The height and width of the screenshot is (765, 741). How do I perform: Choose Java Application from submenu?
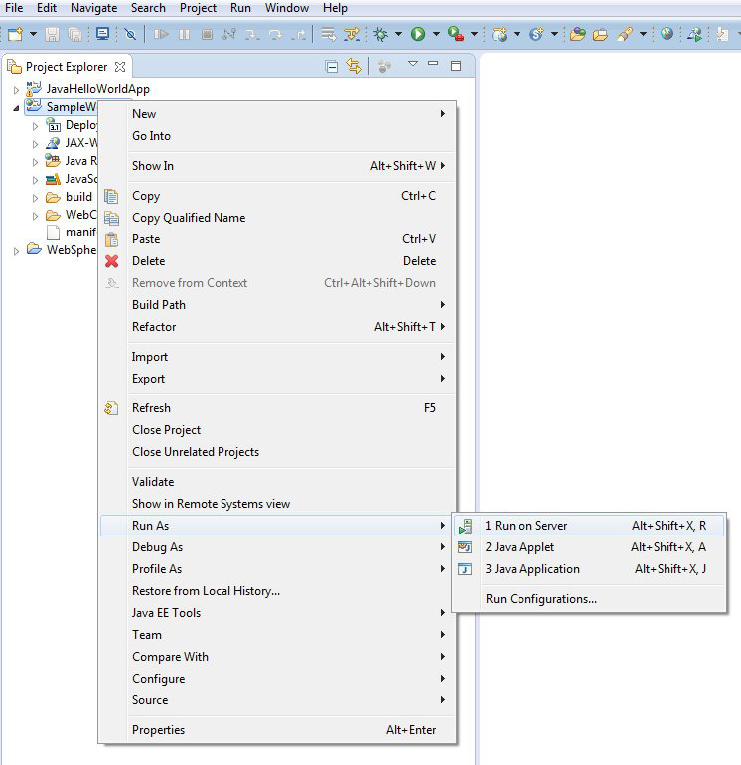[589, 569]
